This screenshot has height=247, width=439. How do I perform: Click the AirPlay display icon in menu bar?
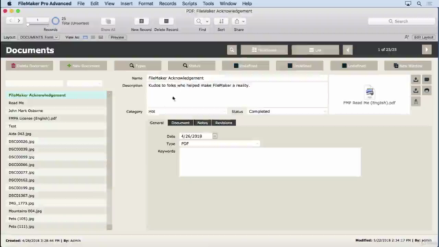(408, 3)
